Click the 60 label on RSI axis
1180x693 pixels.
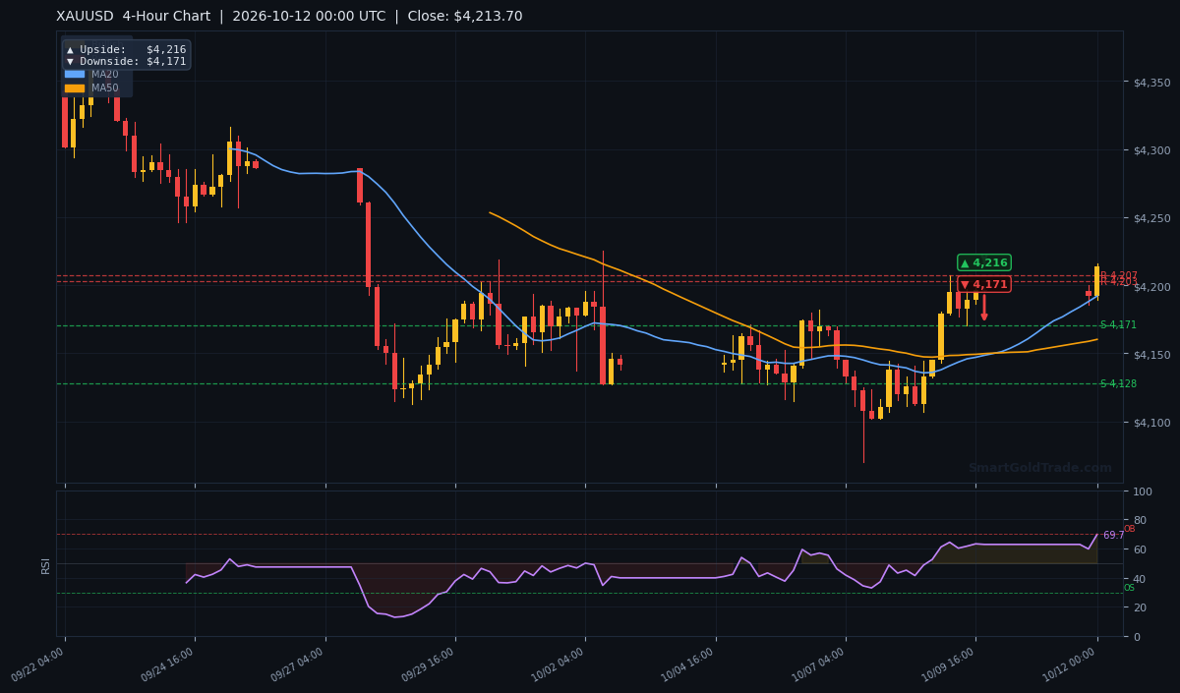tap(1140, 549)
